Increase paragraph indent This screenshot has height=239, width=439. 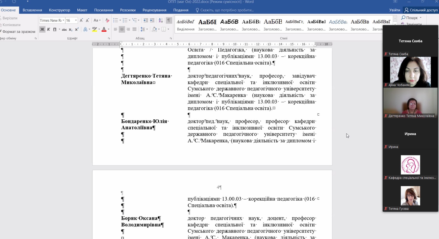[x=152, y=20]
